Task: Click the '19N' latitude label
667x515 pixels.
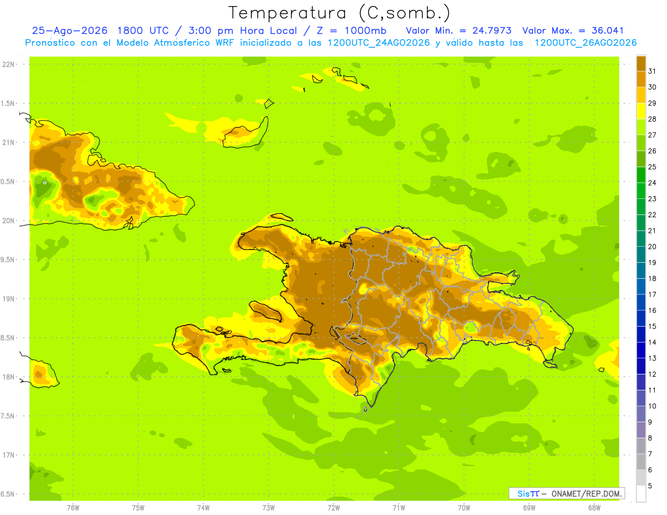Action: pyautogui.click(x=8, y=298)
